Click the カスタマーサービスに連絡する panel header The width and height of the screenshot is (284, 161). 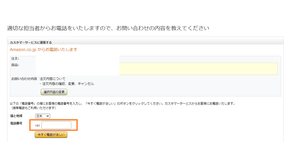(31, 43)
